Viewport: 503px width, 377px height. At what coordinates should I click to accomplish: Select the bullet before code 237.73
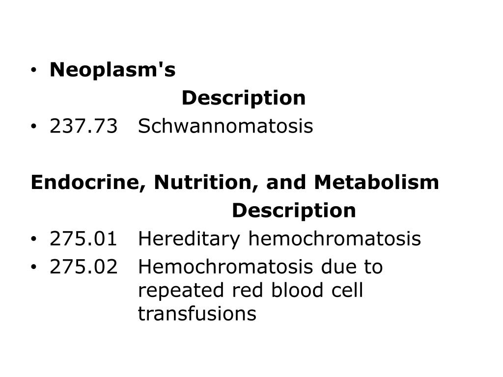pyautogui.click(x=34, y=126)
